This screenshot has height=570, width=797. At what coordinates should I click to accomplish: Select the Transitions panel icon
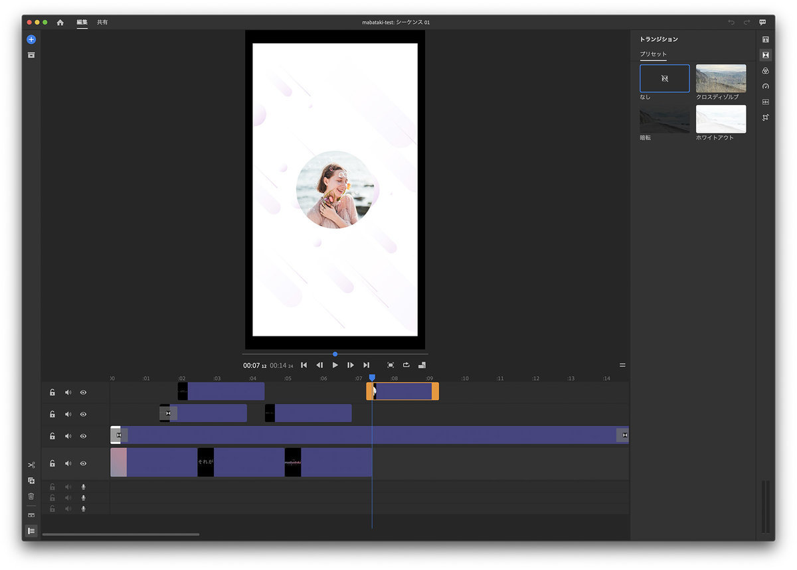coord(765,55)
